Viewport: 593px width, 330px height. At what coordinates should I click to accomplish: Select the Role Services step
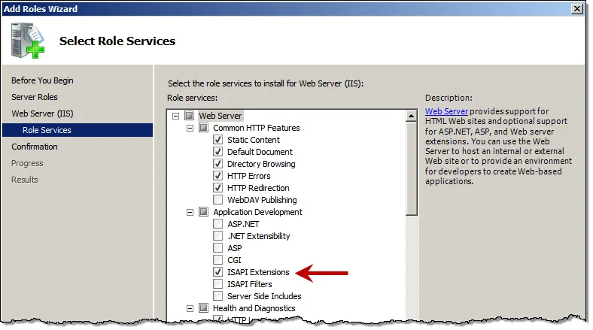pos(78,130)
